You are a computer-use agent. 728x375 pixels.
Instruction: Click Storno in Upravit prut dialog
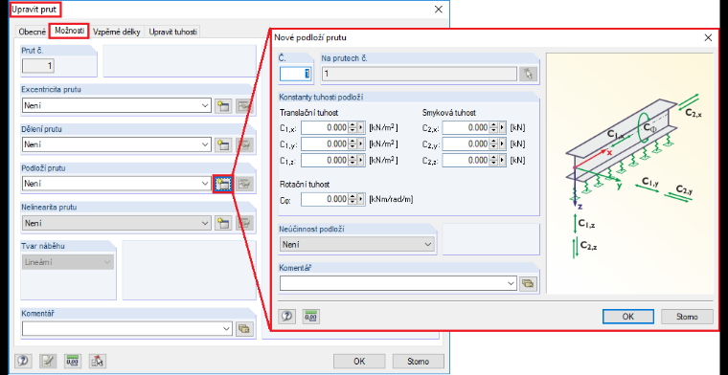point(418,361)
